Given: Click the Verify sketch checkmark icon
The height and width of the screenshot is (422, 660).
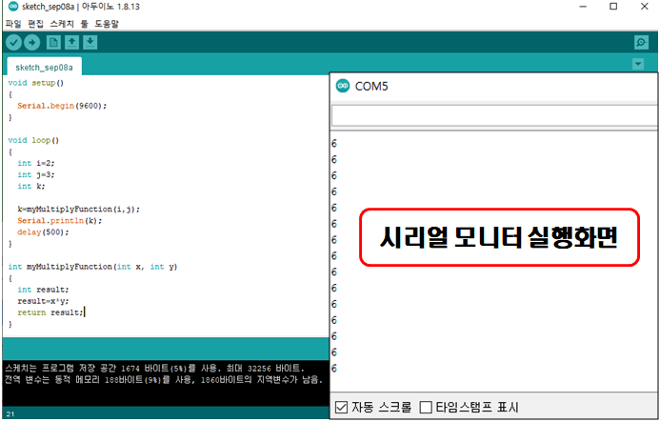Looking at the screenshot, I should [14, 43].
